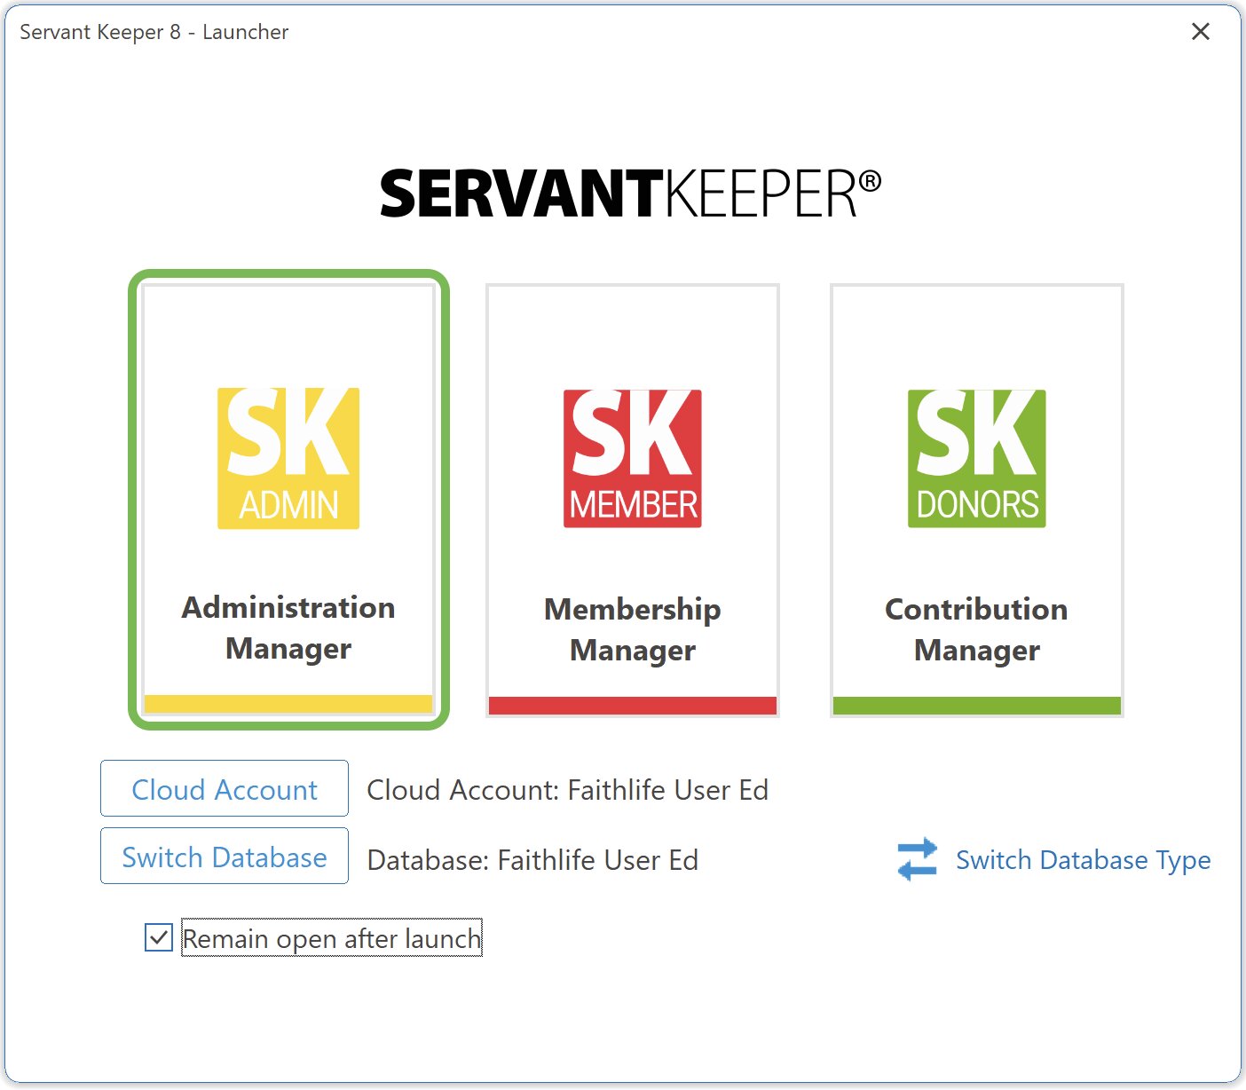Image resolution: width=1246 pixels, height=1090 pixels.
Task: Close the Servant Keeper Launcher window
Action: [x=1200, y=32]
